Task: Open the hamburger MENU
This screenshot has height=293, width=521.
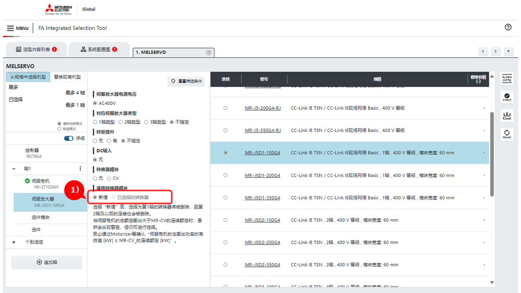Action: 18,28
